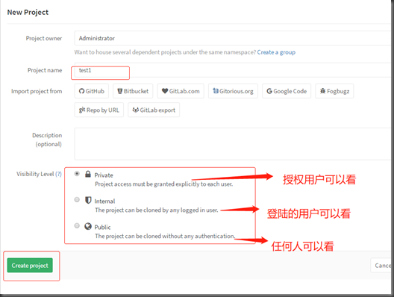Click the Project owner label
Viewport: 394px width, 297px height.
[x=44, y=38]
